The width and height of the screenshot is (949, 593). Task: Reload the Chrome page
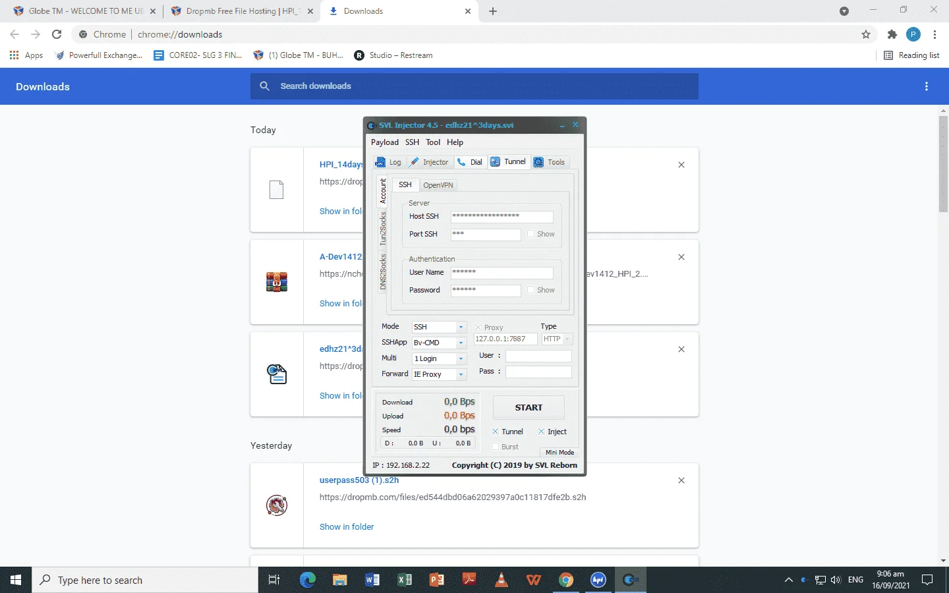57,34
